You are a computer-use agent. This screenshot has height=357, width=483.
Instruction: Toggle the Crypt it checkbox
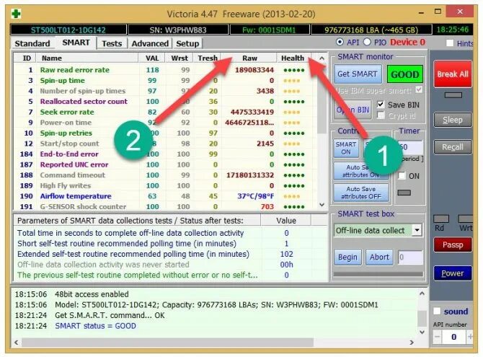(381, 115)
